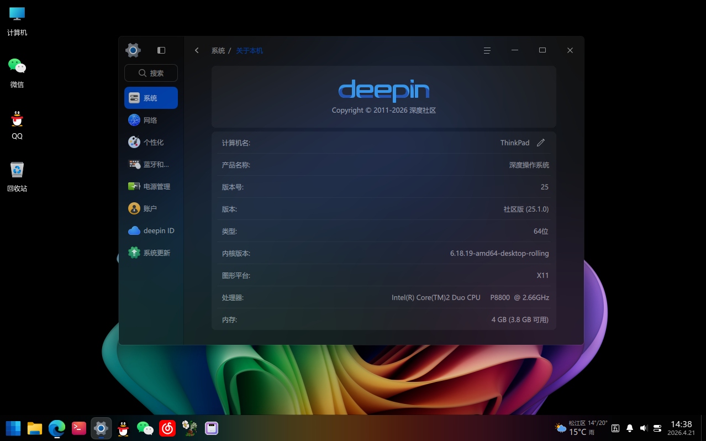
Task: Toggle the sidebar collapse icon
Action: point(161,50)
